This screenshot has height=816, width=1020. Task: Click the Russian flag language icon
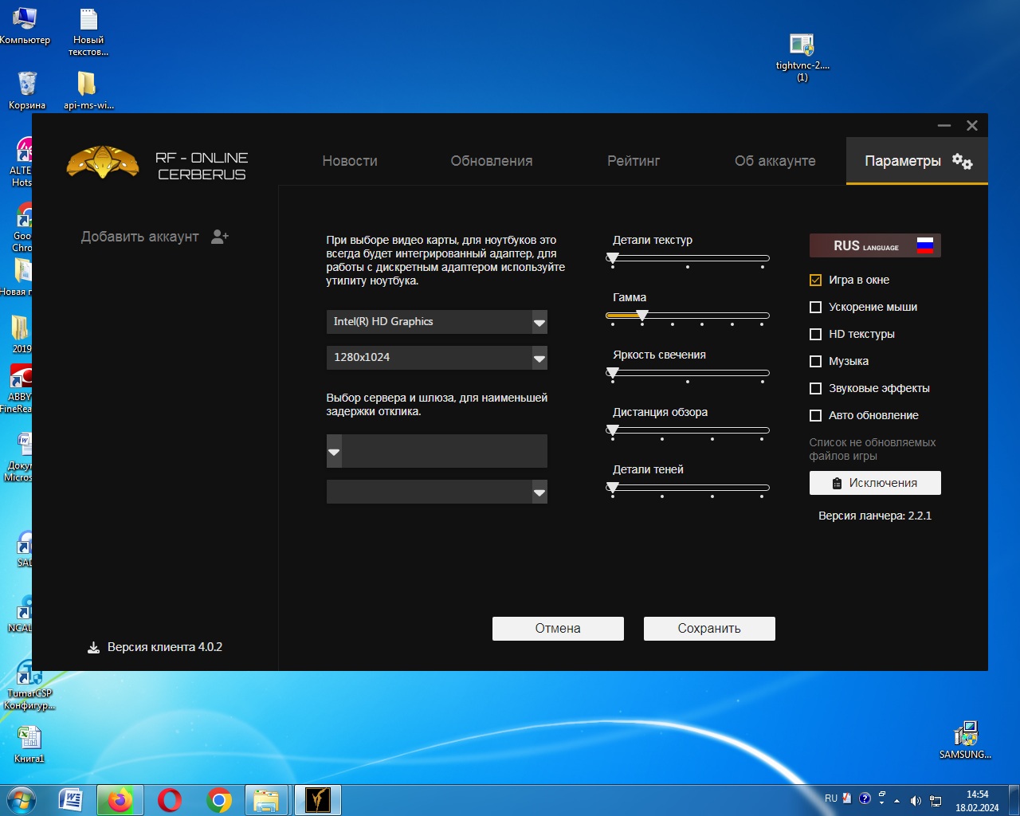click(925, 245)
